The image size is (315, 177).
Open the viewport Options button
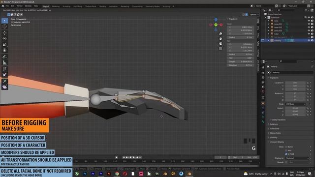click(x=253, y=15)
